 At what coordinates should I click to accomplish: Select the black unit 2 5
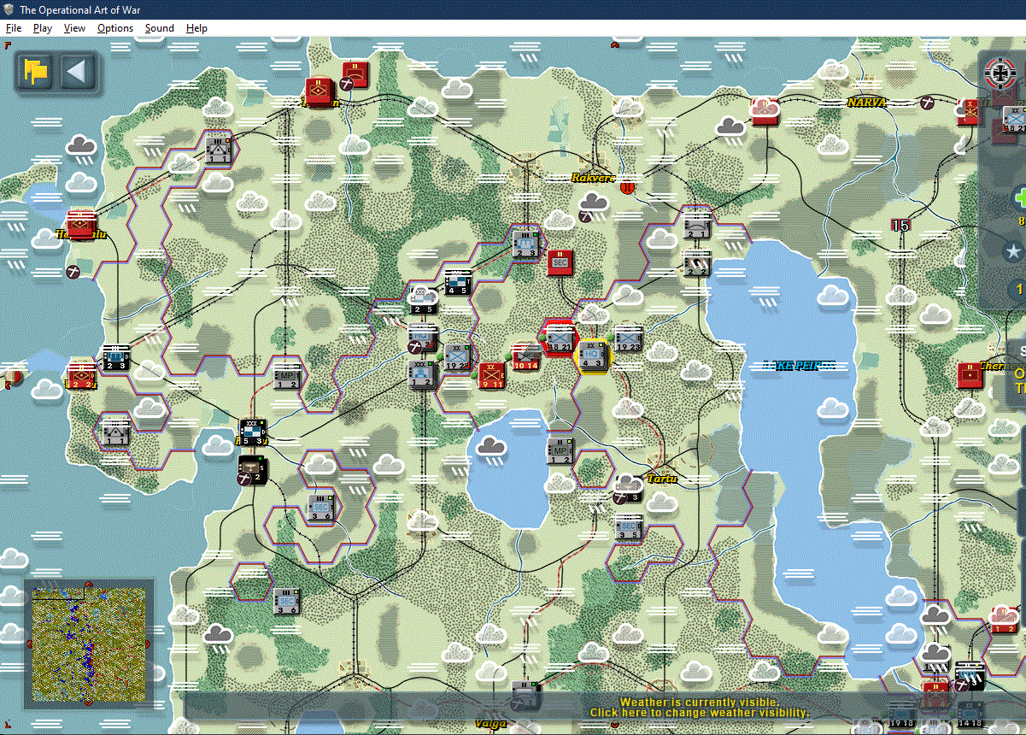coord(422,301)
